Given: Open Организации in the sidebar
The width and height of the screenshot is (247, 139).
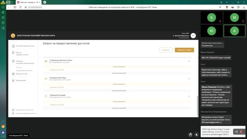Looking at the screenshot, I should point(21,80).
